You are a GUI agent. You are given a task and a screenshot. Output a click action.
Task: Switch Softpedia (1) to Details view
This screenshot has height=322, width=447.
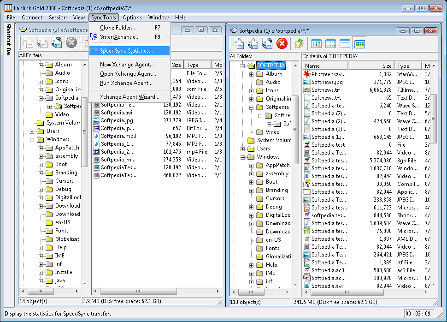click(x=359, y=44)
